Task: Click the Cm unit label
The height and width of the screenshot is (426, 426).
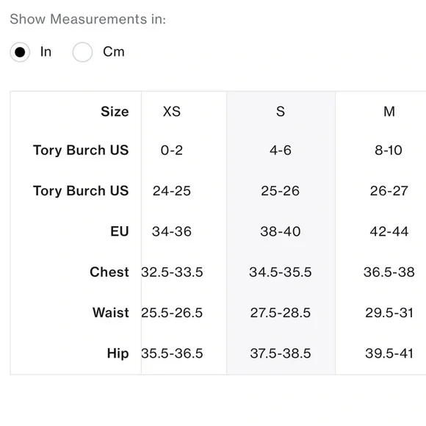Action: (x=114, y=51)
